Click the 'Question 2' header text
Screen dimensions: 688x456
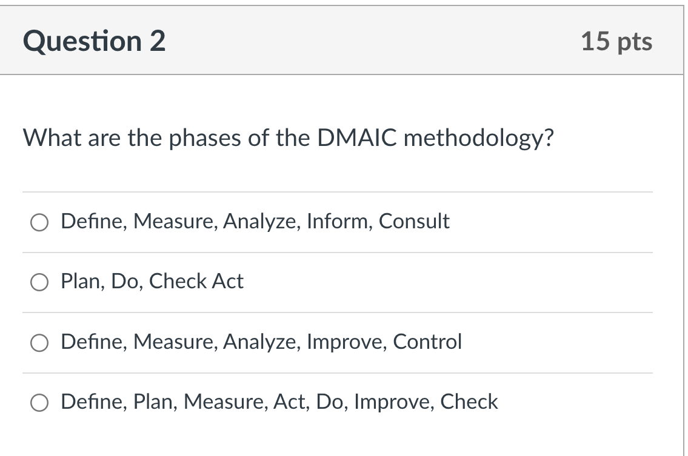(93, 41)
